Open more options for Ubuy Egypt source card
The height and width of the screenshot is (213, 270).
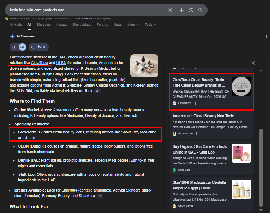197,206
